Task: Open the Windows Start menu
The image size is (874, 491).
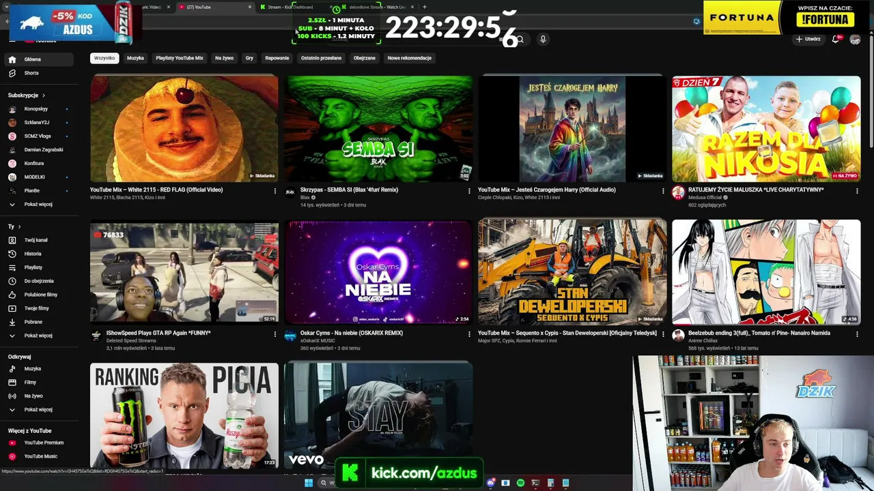Action: coord(309,483)
